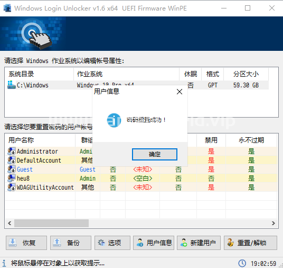Select the Guest user name
283x268 pixels.
[x=25, y=169]
